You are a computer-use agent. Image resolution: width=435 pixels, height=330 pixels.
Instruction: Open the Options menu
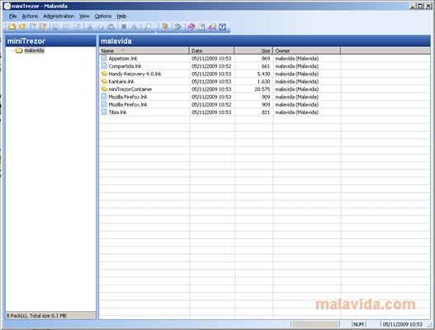click(103, 16)
